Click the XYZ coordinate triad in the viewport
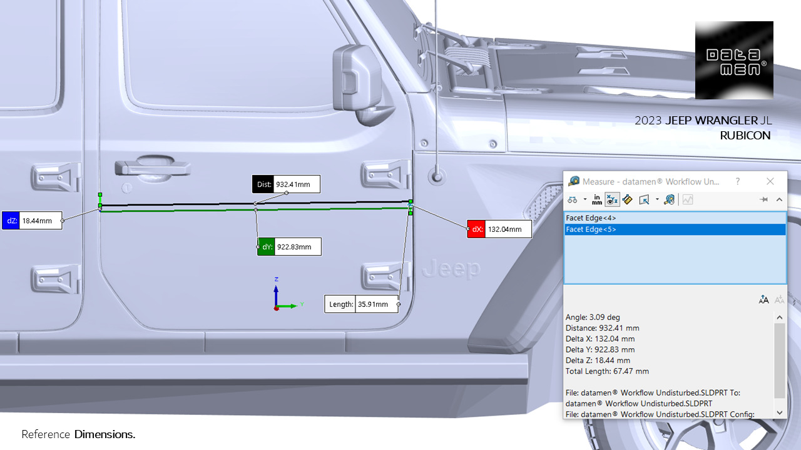Screen dimensions: 801x450 pyautogui.click(x=287, y=294)
